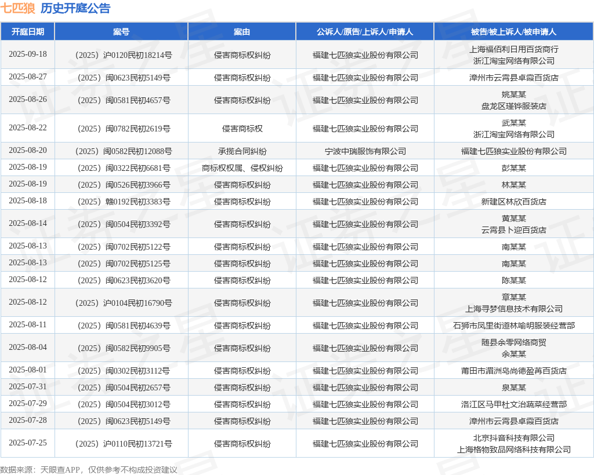Click defendant 武某某

[514, 123]
